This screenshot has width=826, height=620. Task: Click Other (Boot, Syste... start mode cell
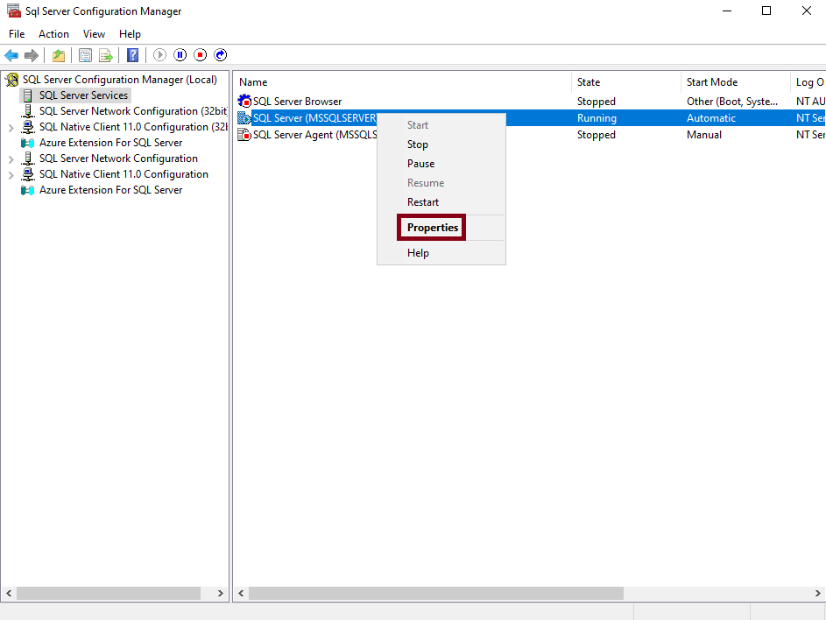point(731,101)
